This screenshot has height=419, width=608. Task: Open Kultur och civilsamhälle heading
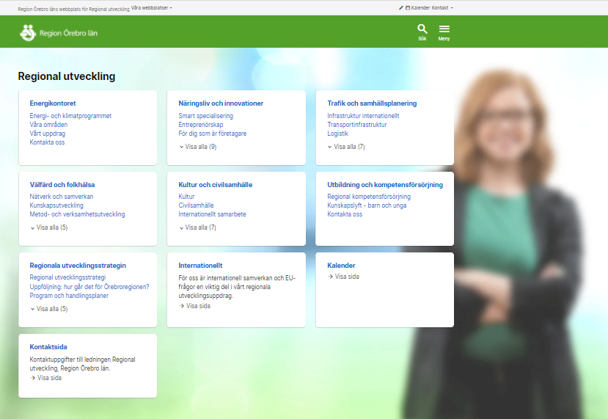(x=215, y=185)
